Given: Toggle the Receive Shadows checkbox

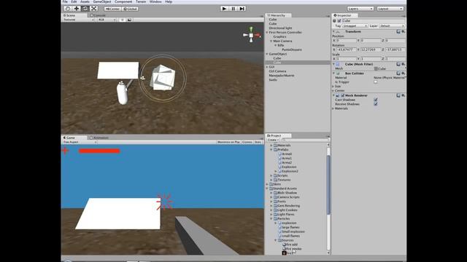Looking at the screenshot, I should coord(376,104).
